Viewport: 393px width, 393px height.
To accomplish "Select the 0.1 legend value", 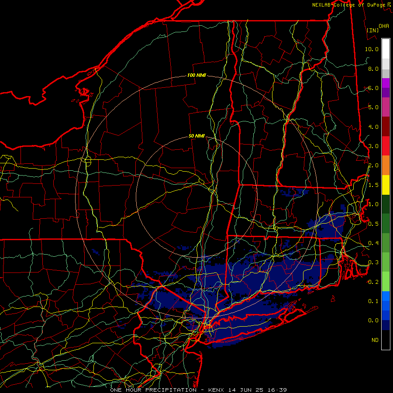I will pyautogui.click(x=373, y=301).
